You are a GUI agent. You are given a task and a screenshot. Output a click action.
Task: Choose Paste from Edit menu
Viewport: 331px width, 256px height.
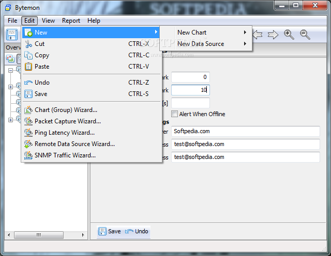[x=92, y=67]
